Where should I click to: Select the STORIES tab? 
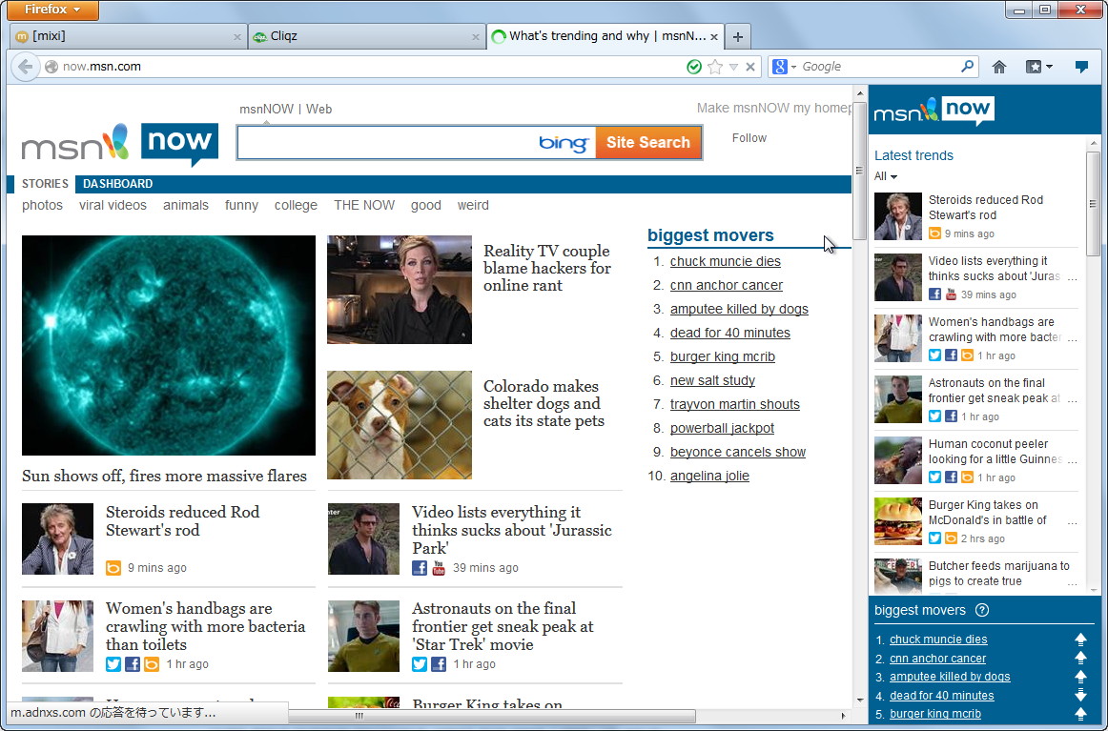(45, 184)
